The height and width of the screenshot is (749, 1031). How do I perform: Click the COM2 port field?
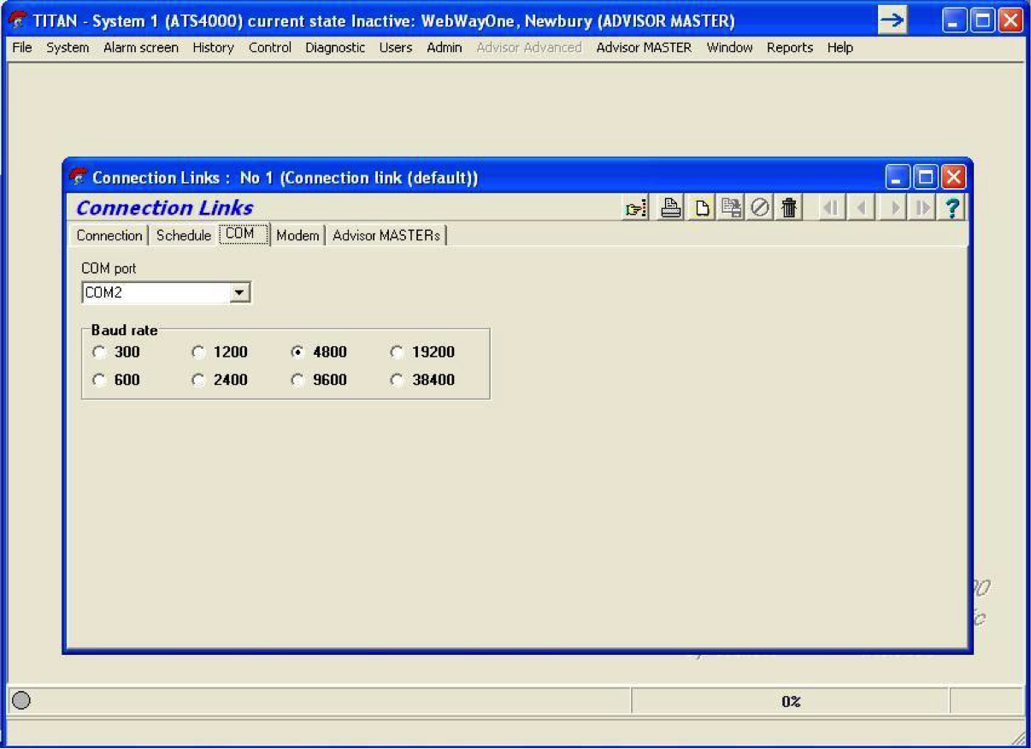coord(156,293)
